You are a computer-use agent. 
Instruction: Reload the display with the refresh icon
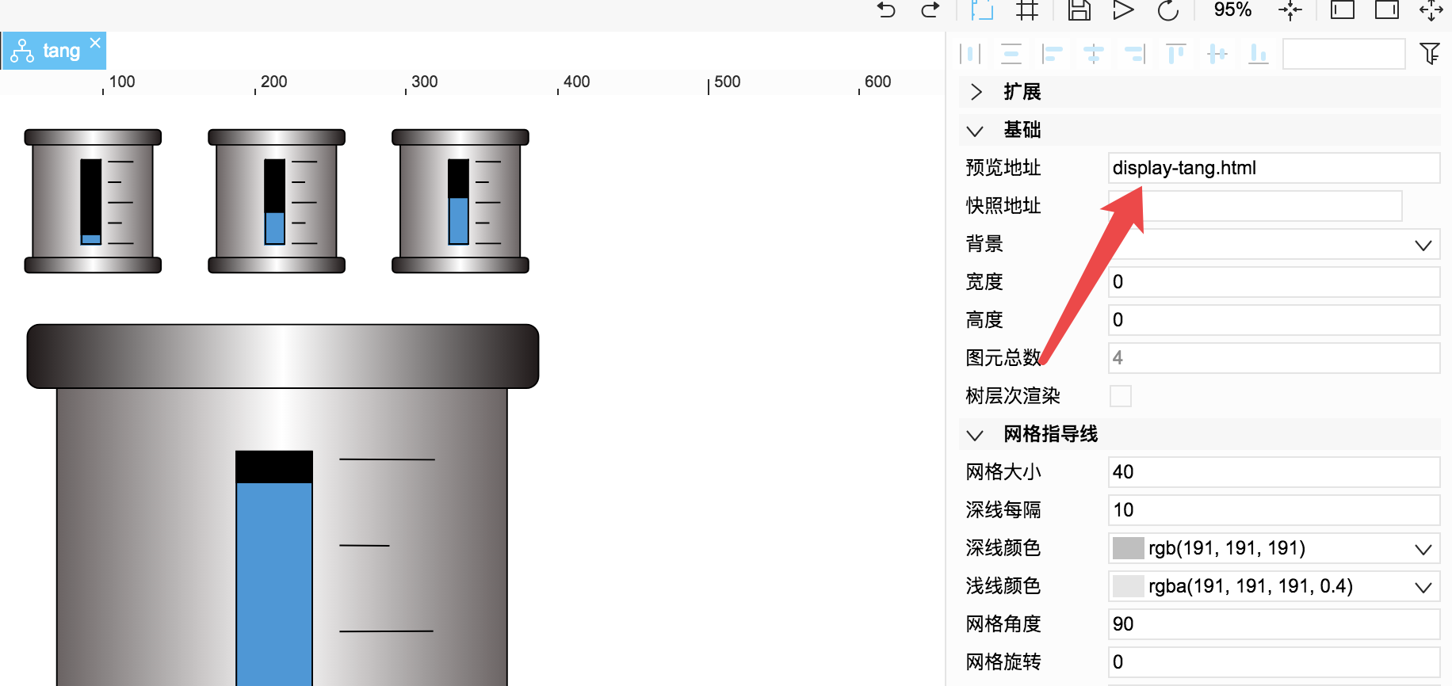(x=1168, y=10)
